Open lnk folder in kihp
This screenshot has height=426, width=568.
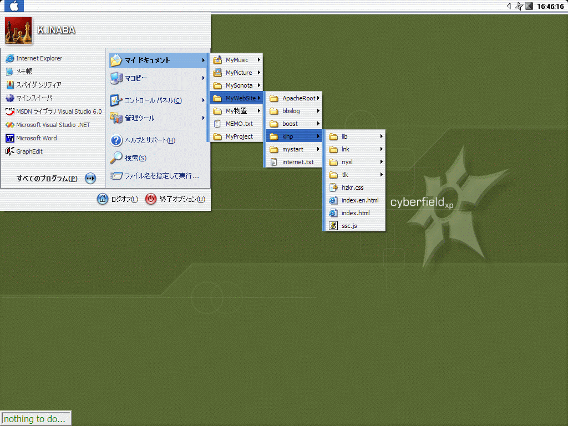[x=356, y=149]
